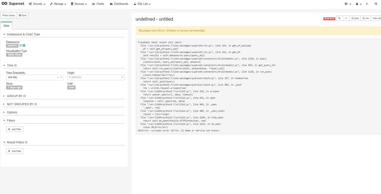This screenshot has width=381, height=194.
Task: Open the Security menu
Action: (x=37, y=4)
